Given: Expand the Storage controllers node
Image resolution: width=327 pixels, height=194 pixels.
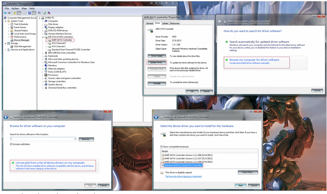Looking at the screenshot, I should [43, 81].
